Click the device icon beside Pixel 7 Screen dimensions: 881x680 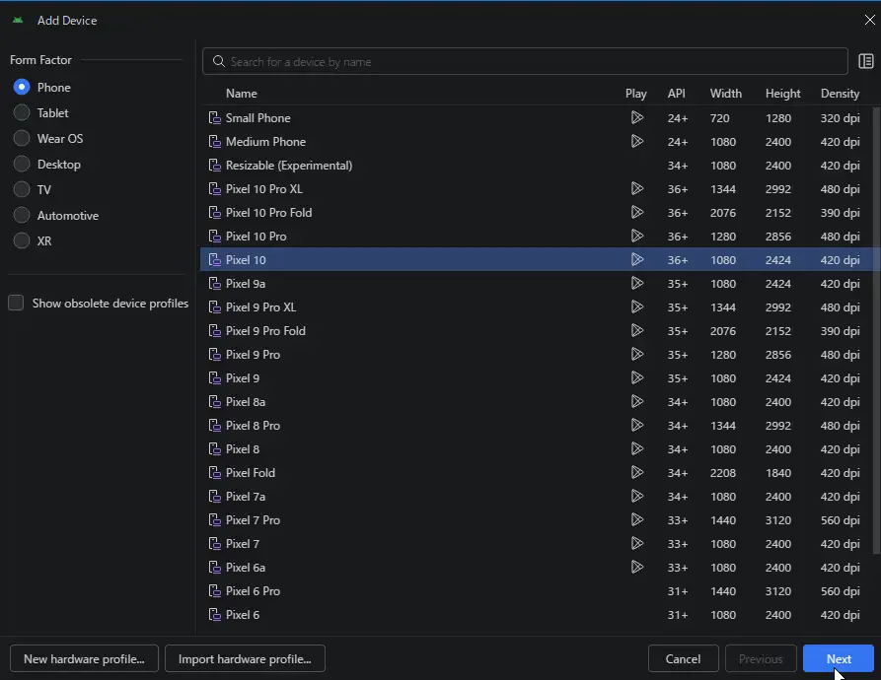coord(215,543)
